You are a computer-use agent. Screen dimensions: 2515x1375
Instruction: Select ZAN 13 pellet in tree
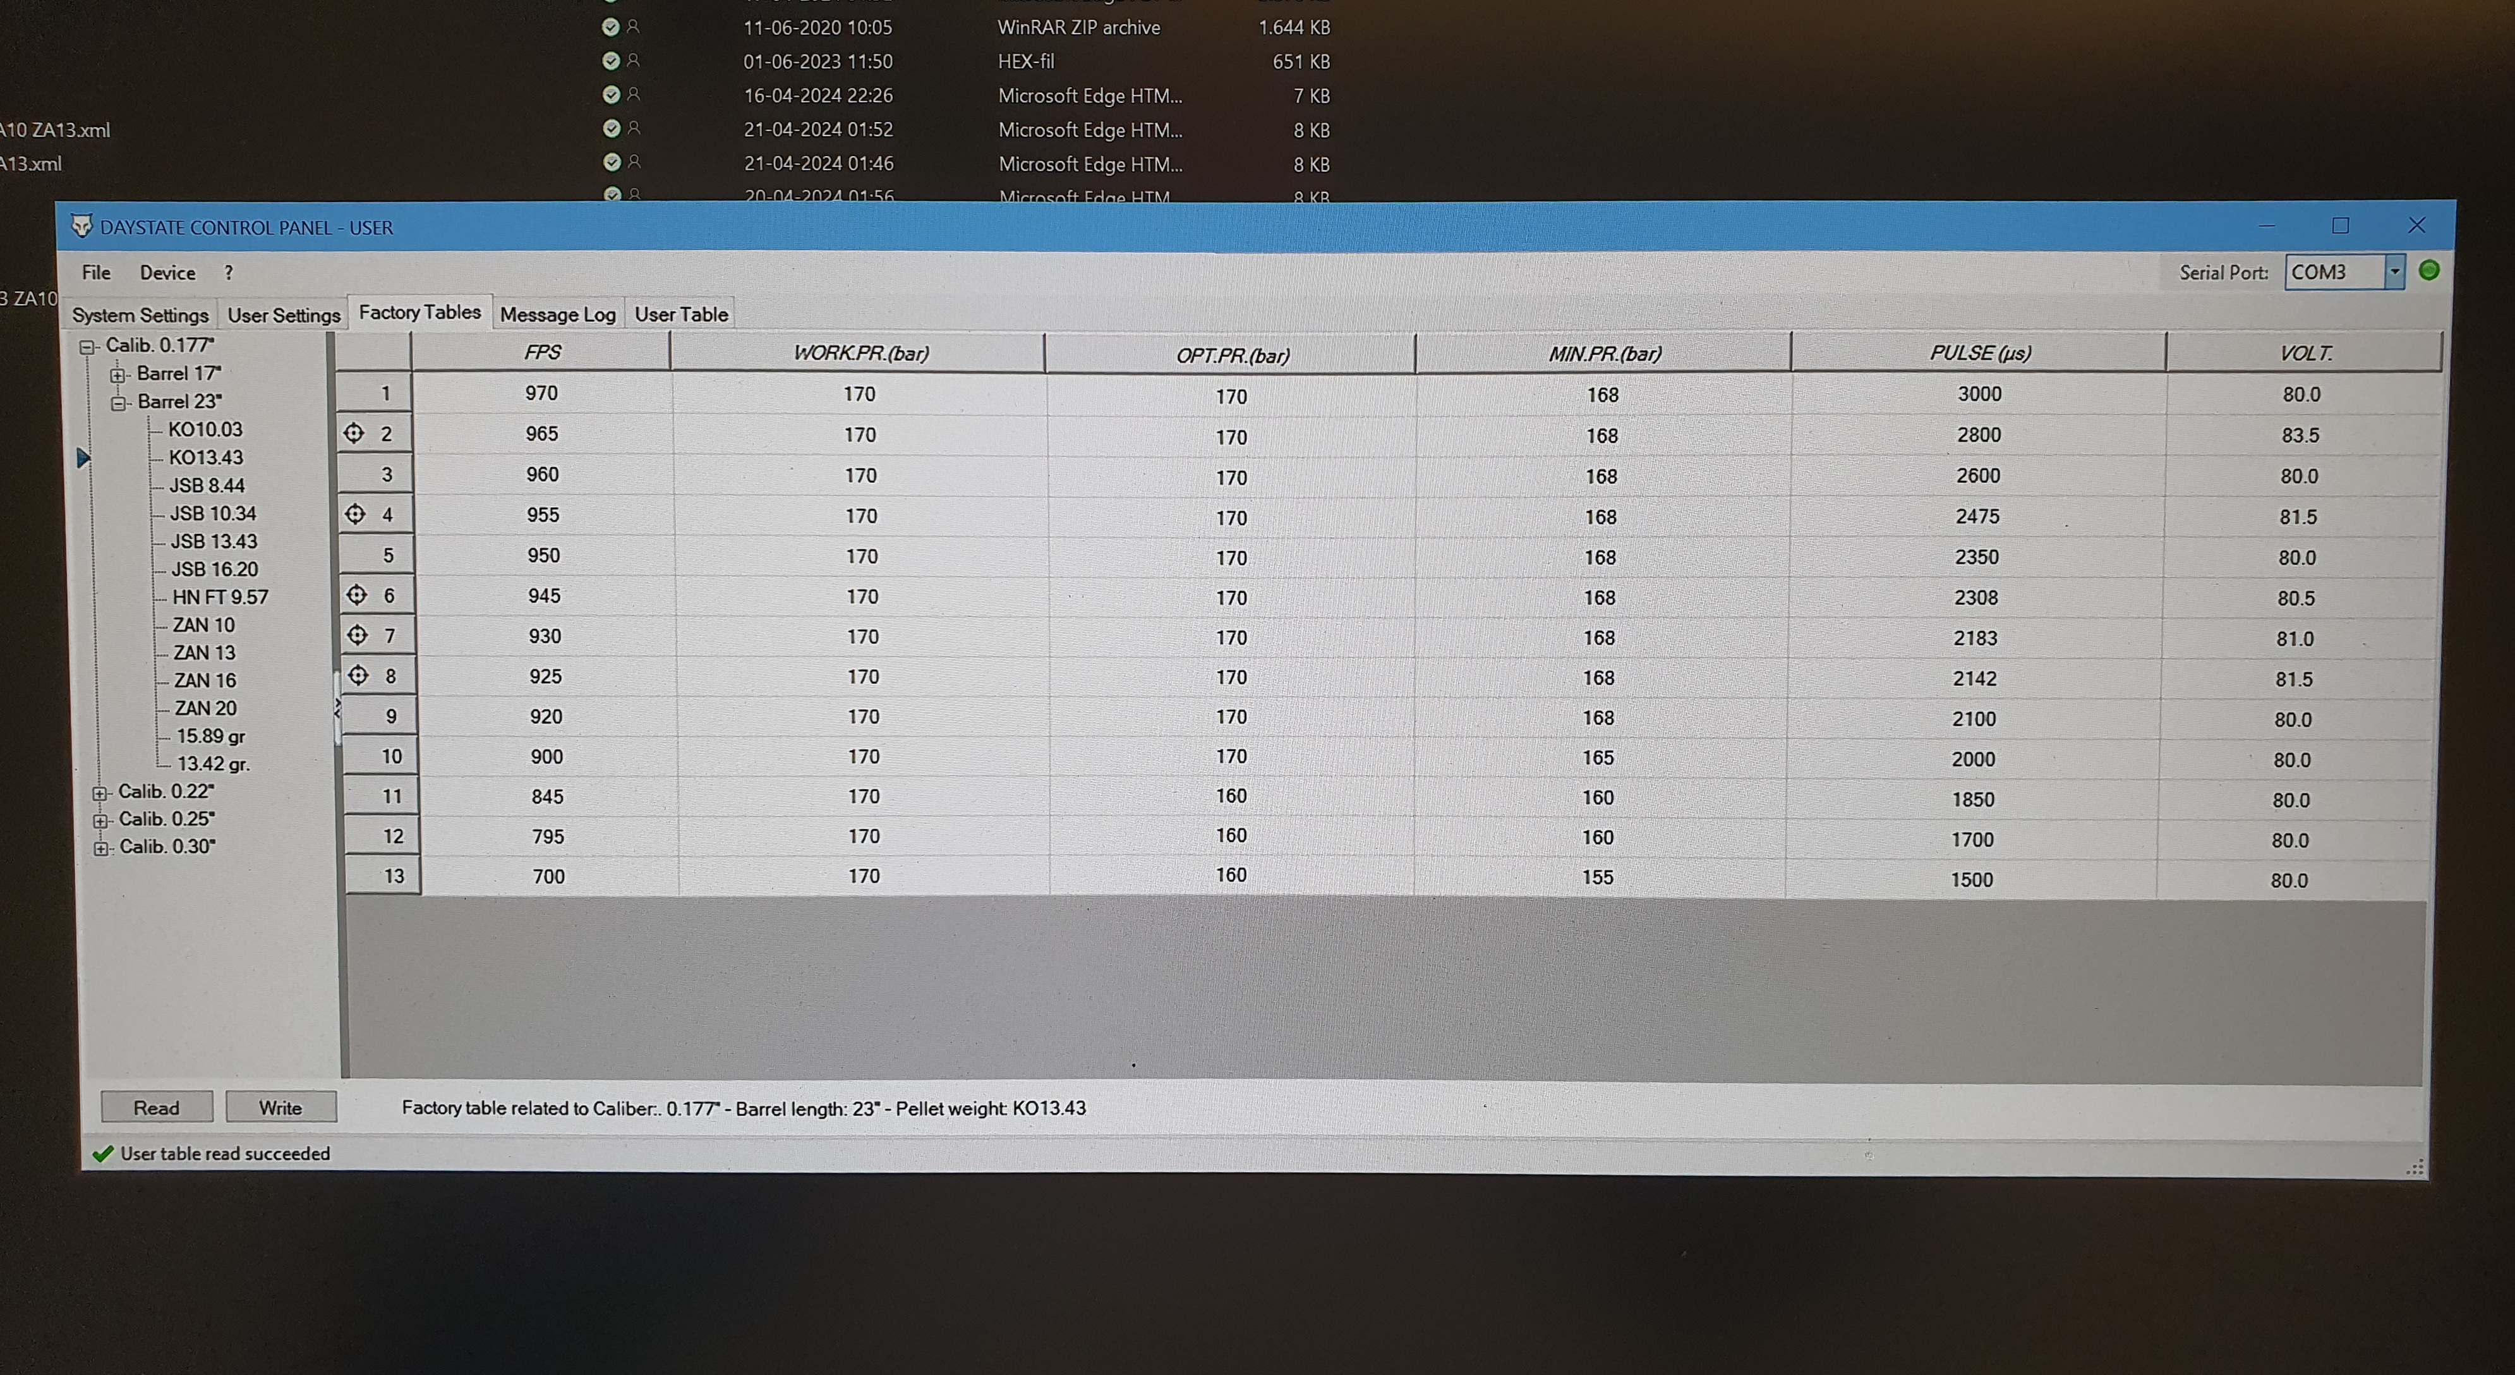pos(204,652)
